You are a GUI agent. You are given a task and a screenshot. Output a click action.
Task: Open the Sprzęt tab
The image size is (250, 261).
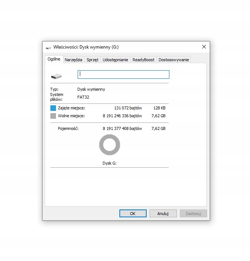93,60
